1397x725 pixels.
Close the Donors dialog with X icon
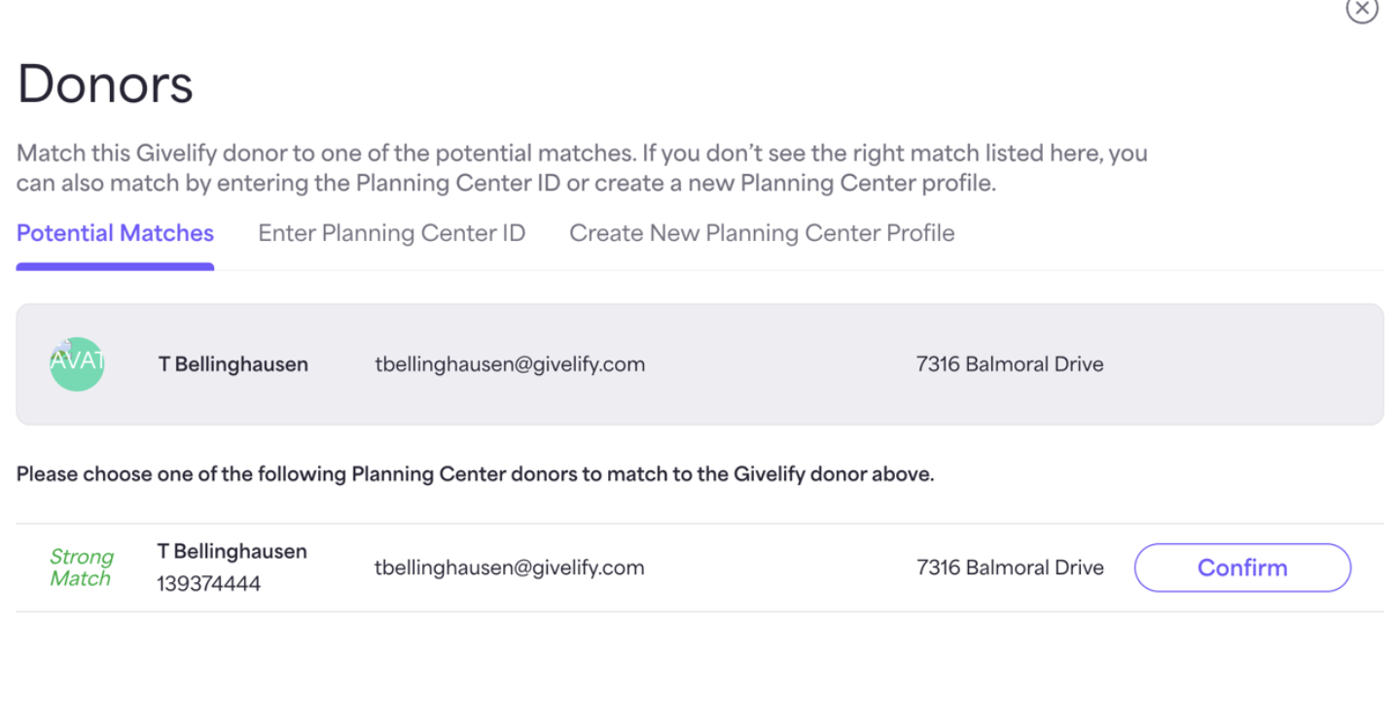coord(1361,8)
